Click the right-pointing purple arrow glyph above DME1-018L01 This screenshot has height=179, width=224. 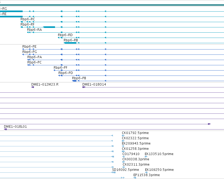[x=209, y=124]
